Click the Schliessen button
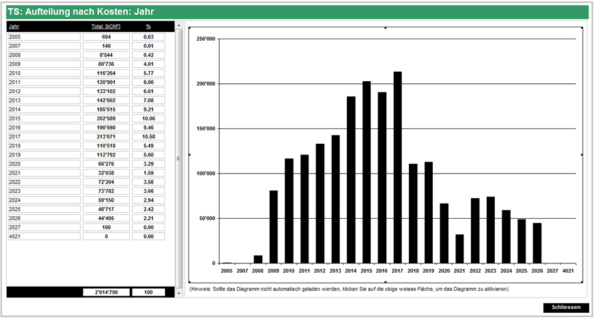 (x=566, y=307)
